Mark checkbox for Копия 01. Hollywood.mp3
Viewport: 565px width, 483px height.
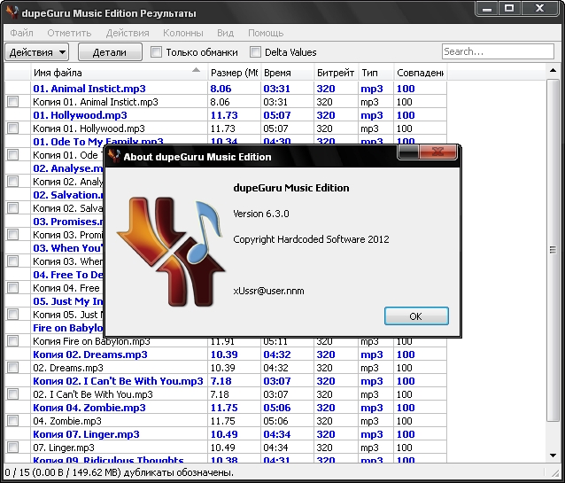(x=13, y=128)
